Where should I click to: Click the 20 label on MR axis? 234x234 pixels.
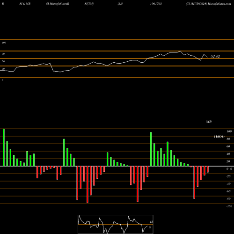point(228,161)
